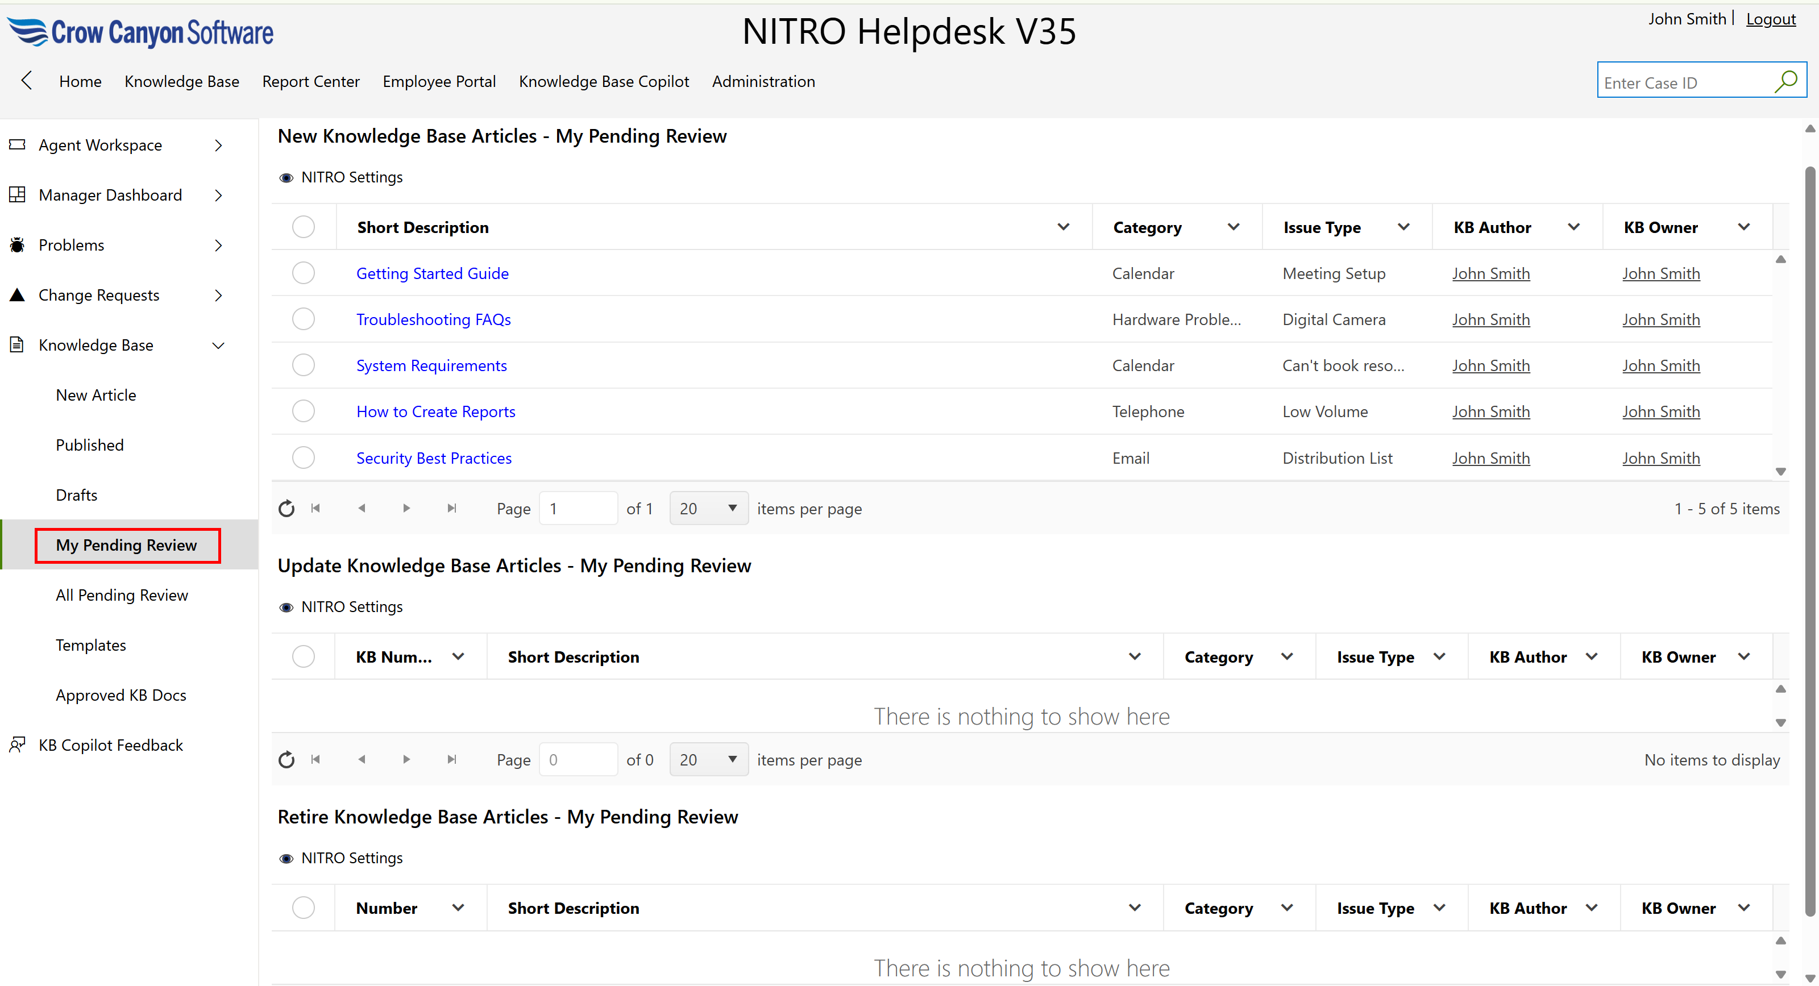This screenshot has width=1819, height=986.
Task: Toggle select-all checkbox in New Articles table
Action: [x=304, y=227]
